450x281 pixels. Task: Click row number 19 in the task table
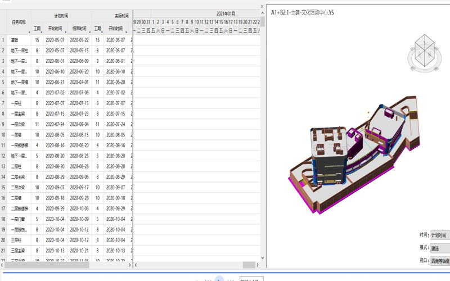3,230
